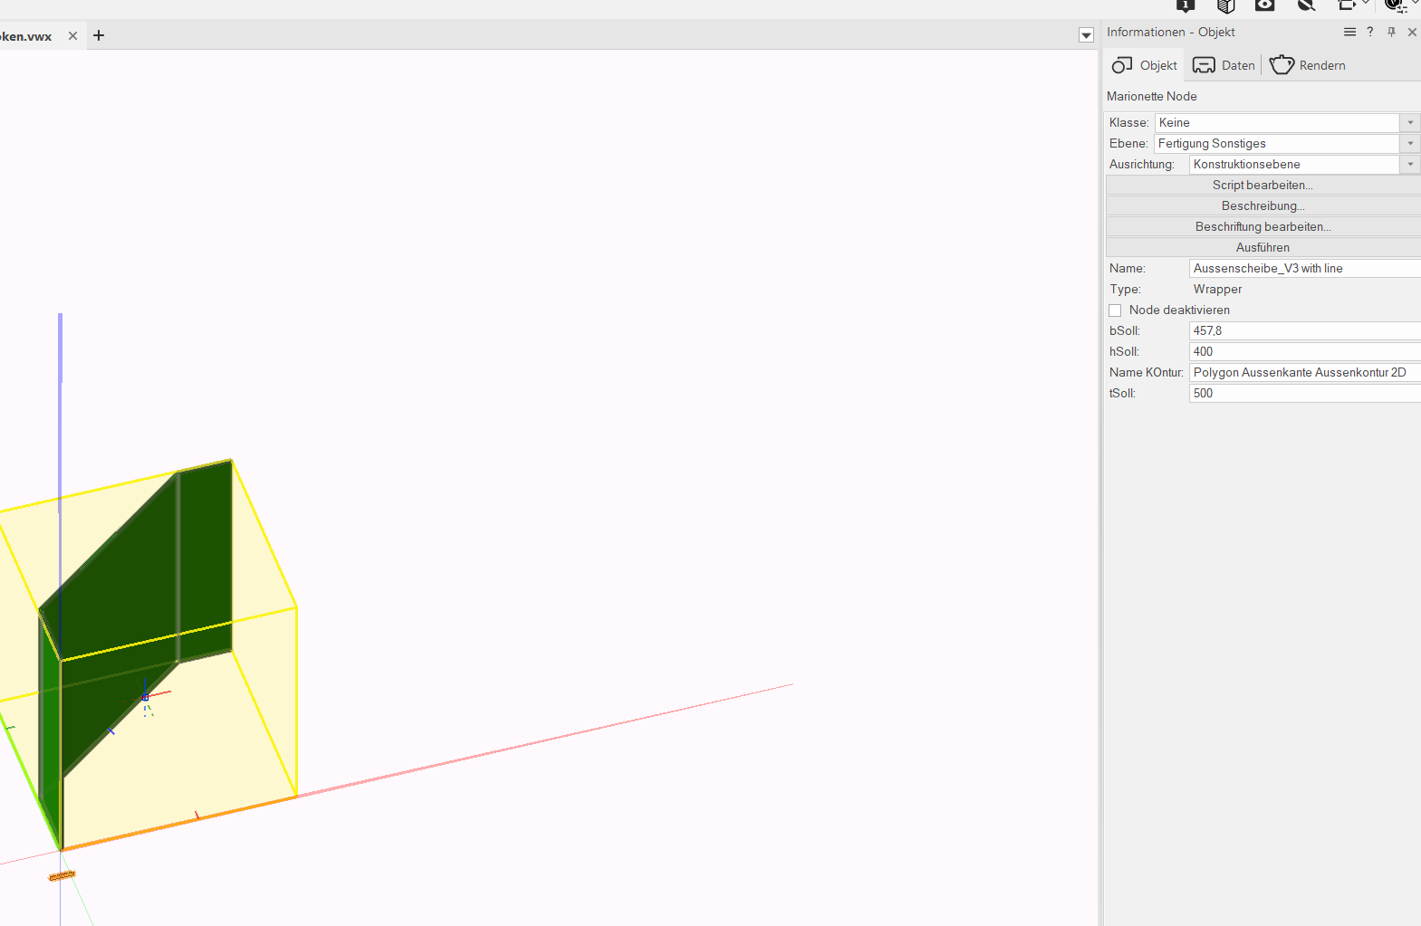The image size is (1421, 926).
Task: Open the document tab list dropdown arrow
Action: point(1086,35)
